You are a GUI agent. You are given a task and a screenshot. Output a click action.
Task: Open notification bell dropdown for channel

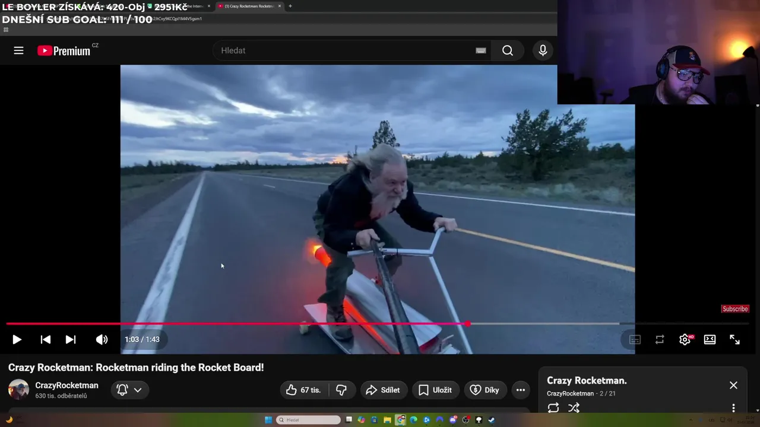129,390
